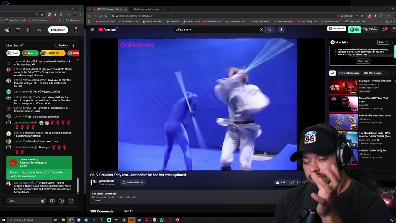Open the 6 mths membership chip

click(x=30, y=53)
